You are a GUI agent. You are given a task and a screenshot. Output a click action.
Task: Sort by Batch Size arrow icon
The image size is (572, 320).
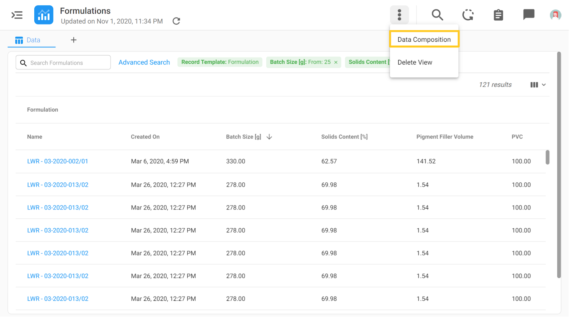coord(269,137)
